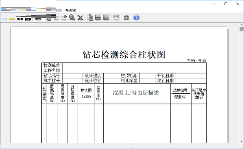Maximize the application window
Screen dimensions: 244x149
(x=226, y=4)
